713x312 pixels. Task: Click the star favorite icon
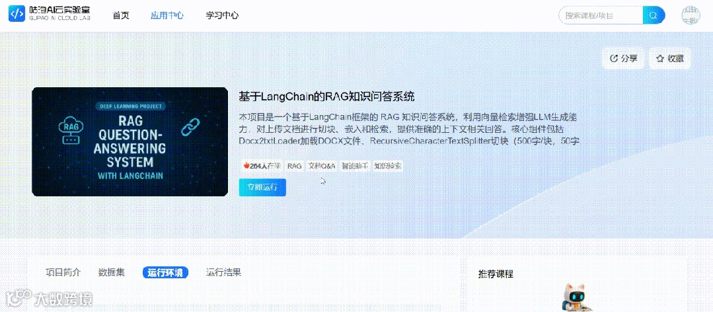click(x=659, y=58)
